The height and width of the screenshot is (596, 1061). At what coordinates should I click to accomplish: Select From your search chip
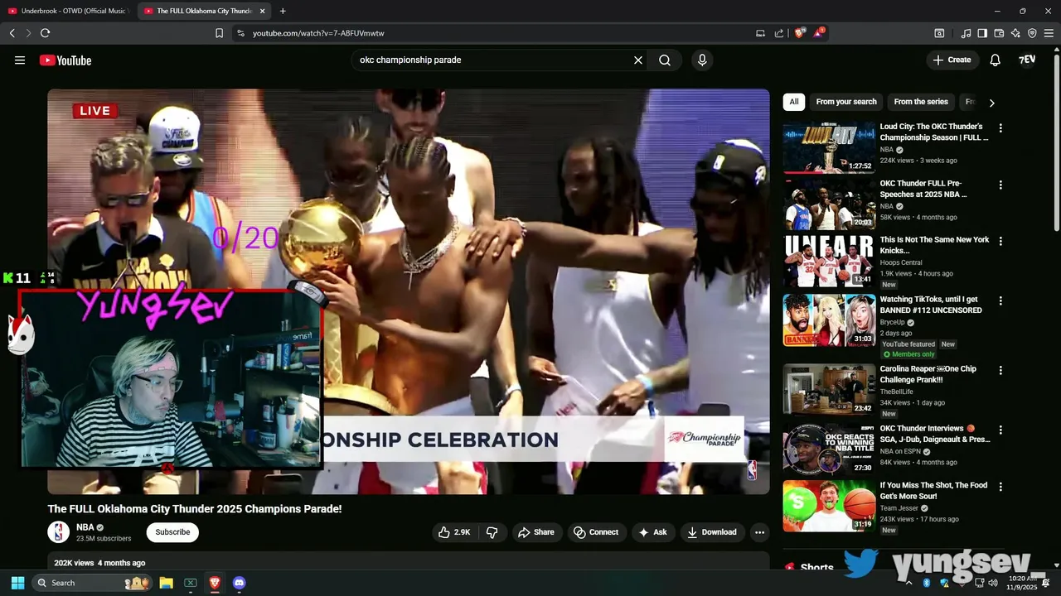click(x=845, y=102)
